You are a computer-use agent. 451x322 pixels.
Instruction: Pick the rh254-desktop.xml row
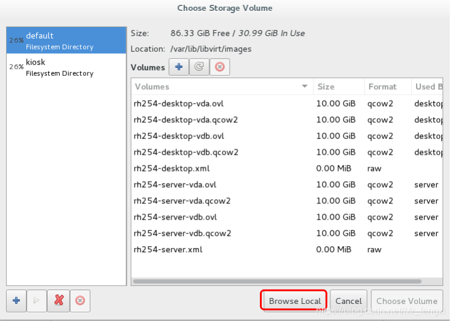click(172, 169)
